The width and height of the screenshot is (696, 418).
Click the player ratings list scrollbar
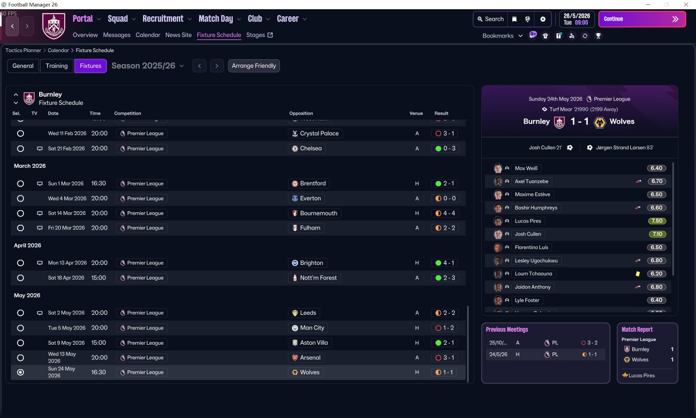point(673,219)
